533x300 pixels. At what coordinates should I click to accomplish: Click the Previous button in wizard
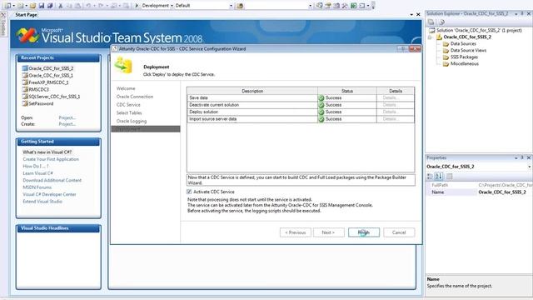296,232
